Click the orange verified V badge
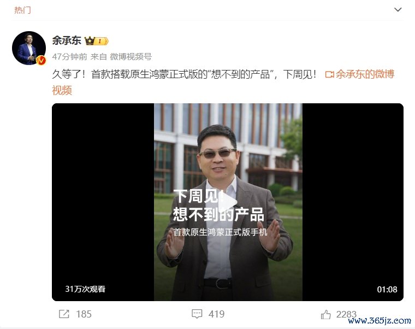 coord(41,61)
